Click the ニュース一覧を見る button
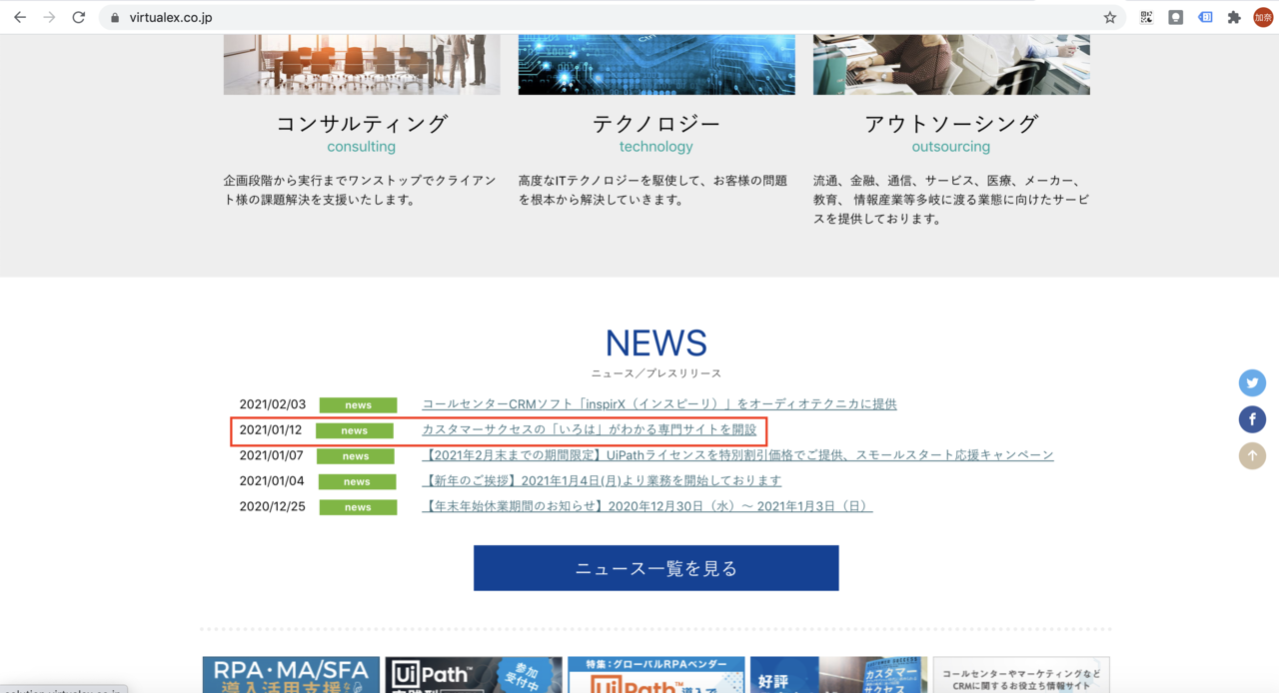This screenshot has height=693, width=1279. (x=656, y=568)
